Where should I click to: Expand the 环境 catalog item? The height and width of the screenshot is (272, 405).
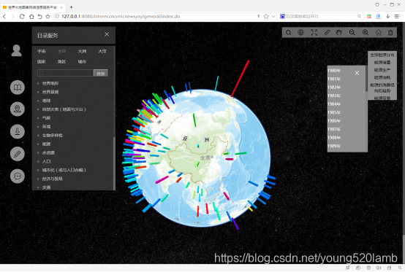click(x=46, y=127)
